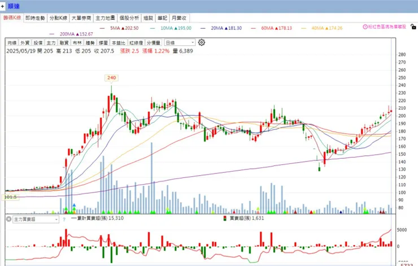Screen dimensions: 418x266
Task: Click the 240 high price label
Action: (111, 78)
